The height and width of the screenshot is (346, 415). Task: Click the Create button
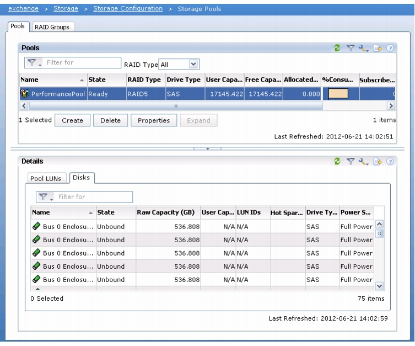point(73,120)
